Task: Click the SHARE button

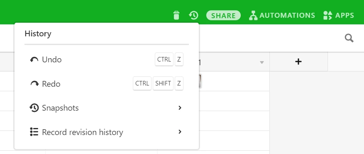Action: 223,15
